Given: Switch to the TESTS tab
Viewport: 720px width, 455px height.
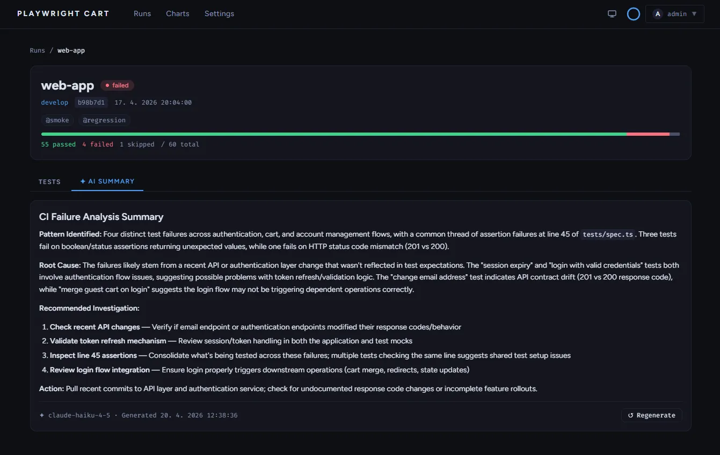Looking at the screenshot, I should click(50, 182).
